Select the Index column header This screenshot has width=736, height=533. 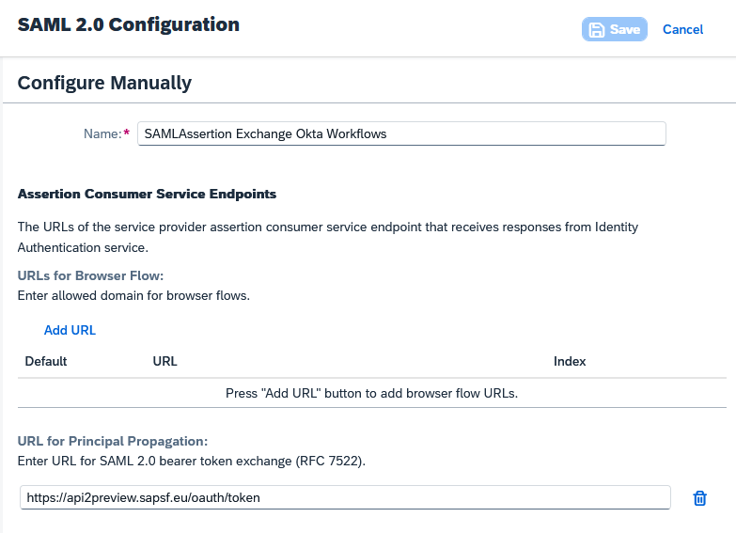click(x=570, y=361)
